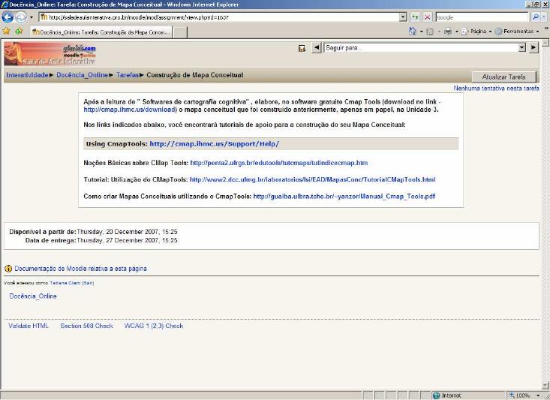550x400 pixels.
Task: Click Tarefas in the breadcrumb navigation
Action: (x=128, y=75)
